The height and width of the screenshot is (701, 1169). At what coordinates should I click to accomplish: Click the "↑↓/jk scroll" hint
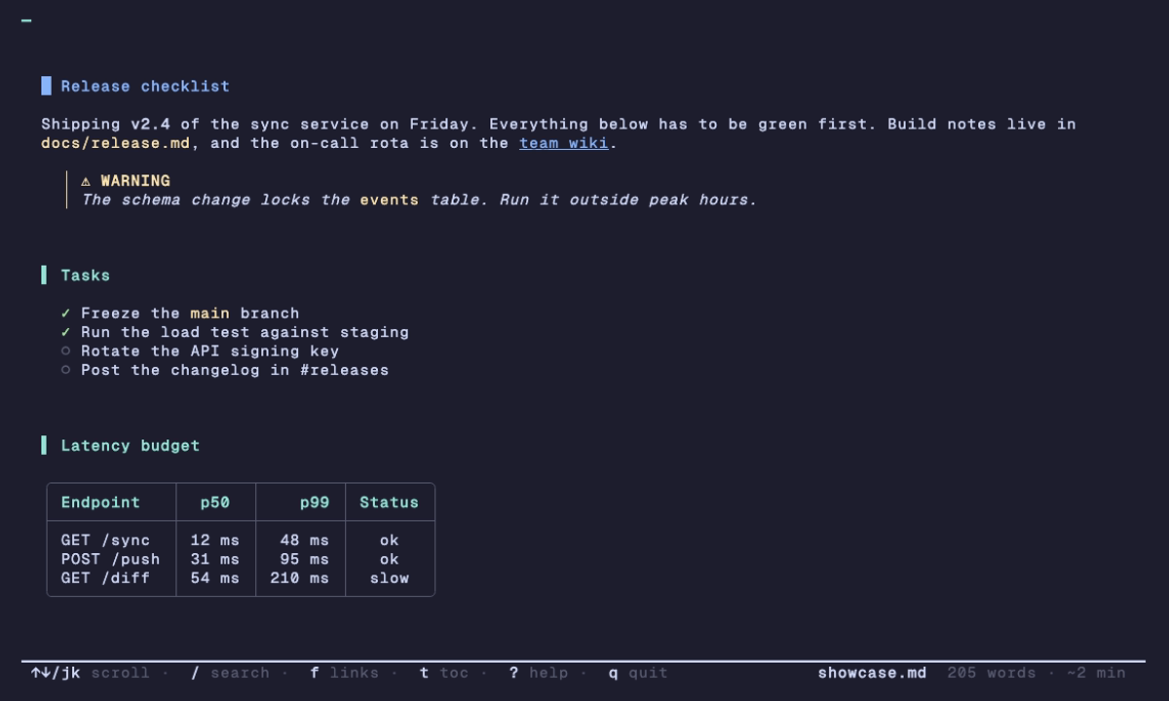(91, 673)
